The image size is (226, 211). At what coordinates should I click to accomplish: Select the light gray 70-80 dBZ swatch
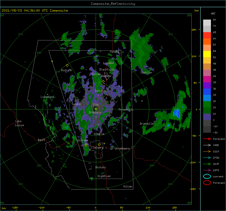(207, 23)
